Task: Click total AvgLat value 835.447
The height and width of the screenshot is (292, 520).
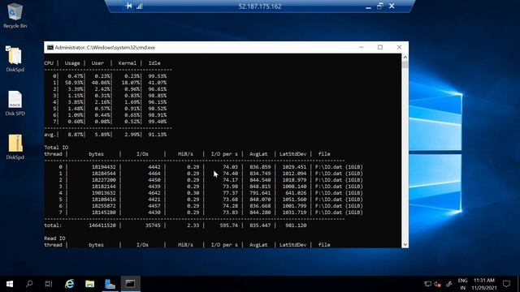Action: 260,225
